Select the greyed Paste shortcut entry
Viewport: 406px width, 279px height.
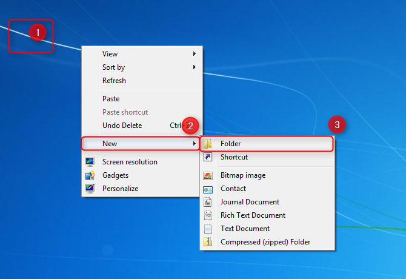click(142, 112)
